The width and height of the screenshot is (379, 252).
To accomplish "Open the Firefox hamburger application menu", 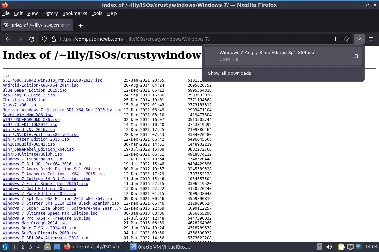I will point(371,39).
